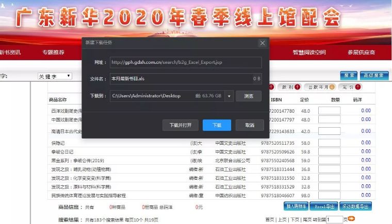Open book 发现之旅：哺乳动物(动植物篇)
392x224 pixels.
click(81, 169)
